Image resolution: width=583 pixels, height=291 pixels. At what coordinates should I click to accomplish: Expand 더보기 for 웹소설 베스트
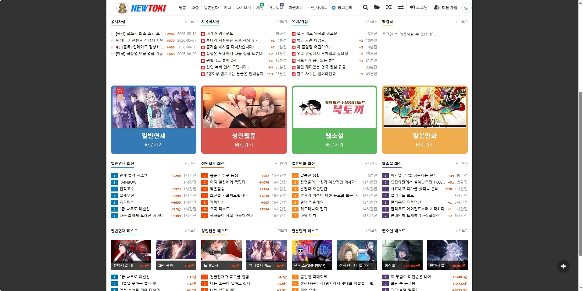(462, 231)
